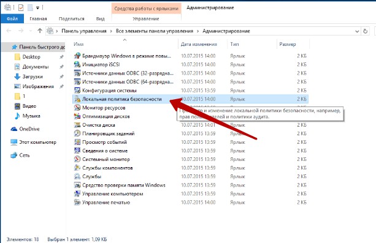Select the ODBC 32-разрядная data sources icon
The image size is (376, 243).
coord(77,73)
